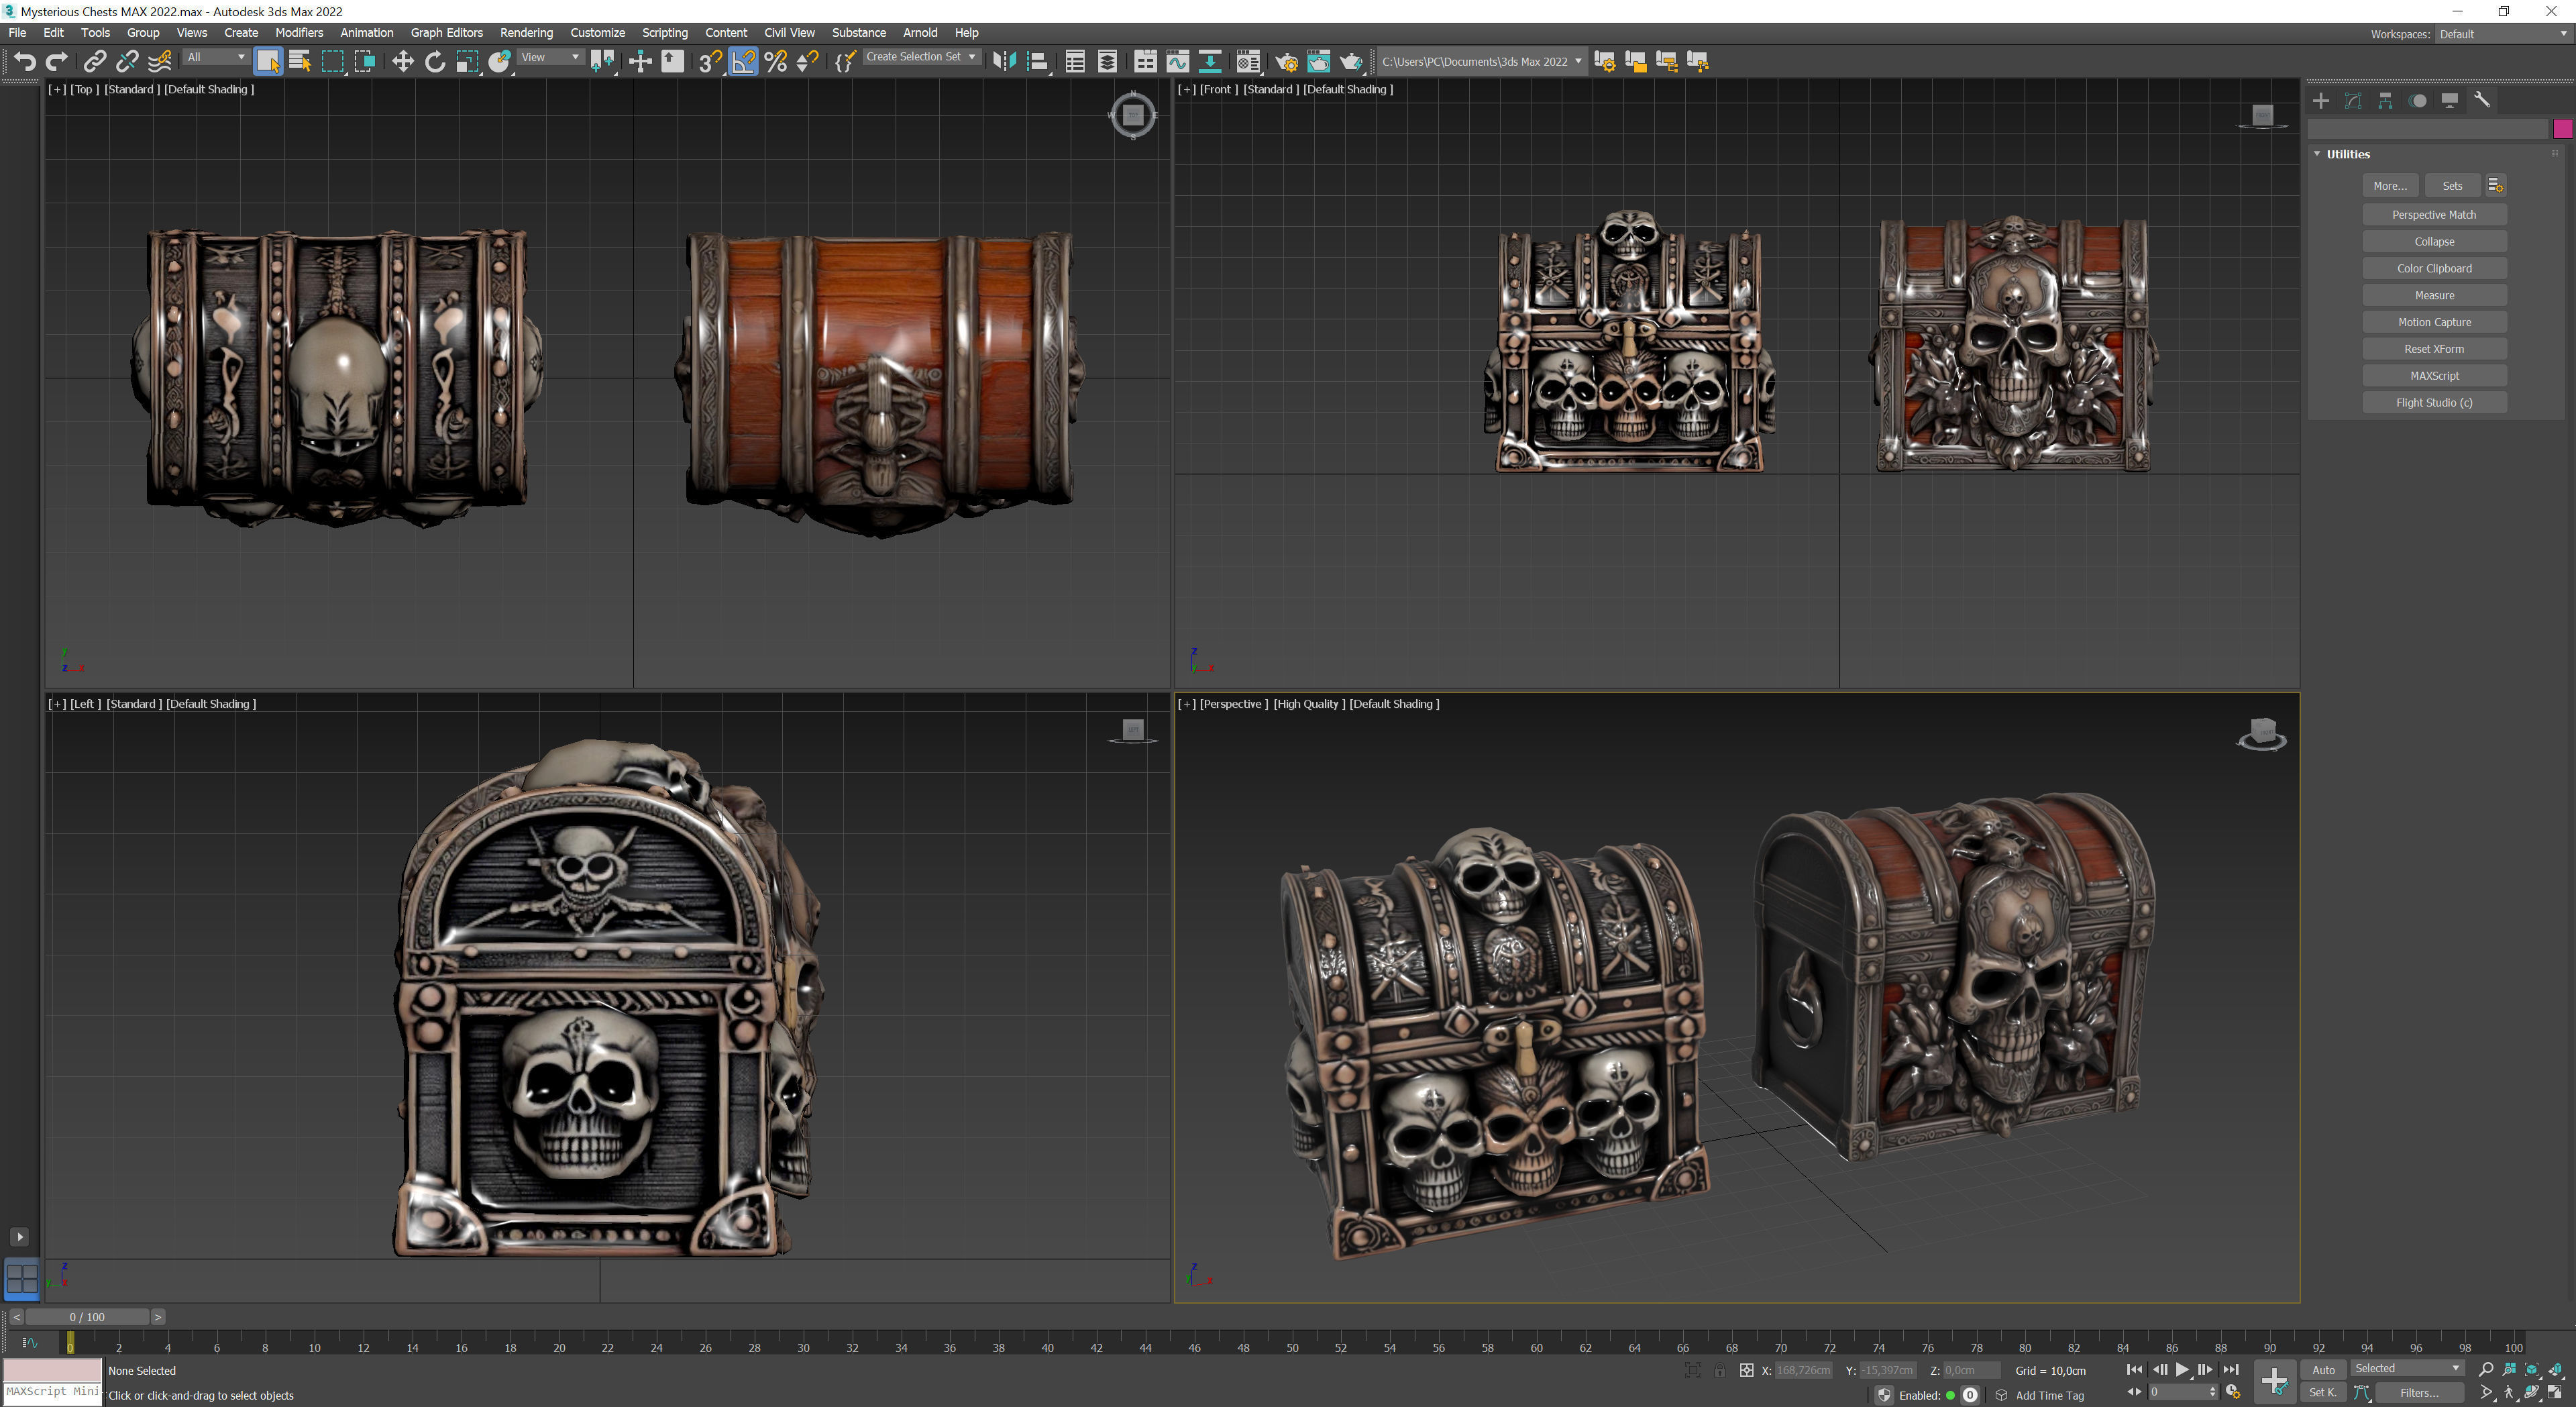Viewport: 2576px width, 1407px height.
Task: Toggle Angle Snap on the toolbar
Action: (743, 61)
